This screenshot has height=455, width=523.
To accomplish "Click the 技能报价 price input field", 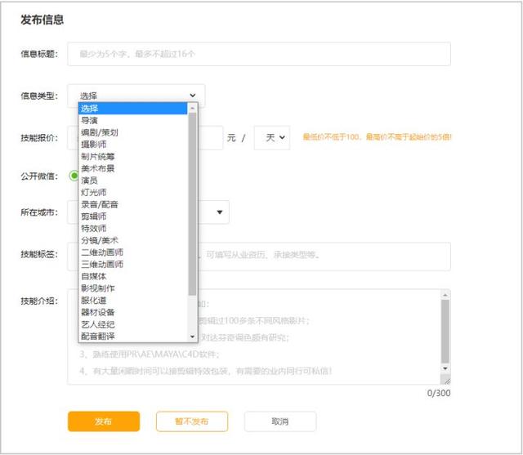I will [145, 138].
